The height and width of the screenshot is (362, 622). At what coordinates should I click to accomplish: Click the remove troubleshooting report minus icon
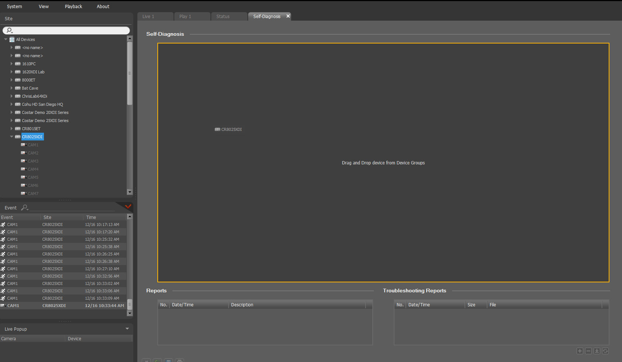588,351
